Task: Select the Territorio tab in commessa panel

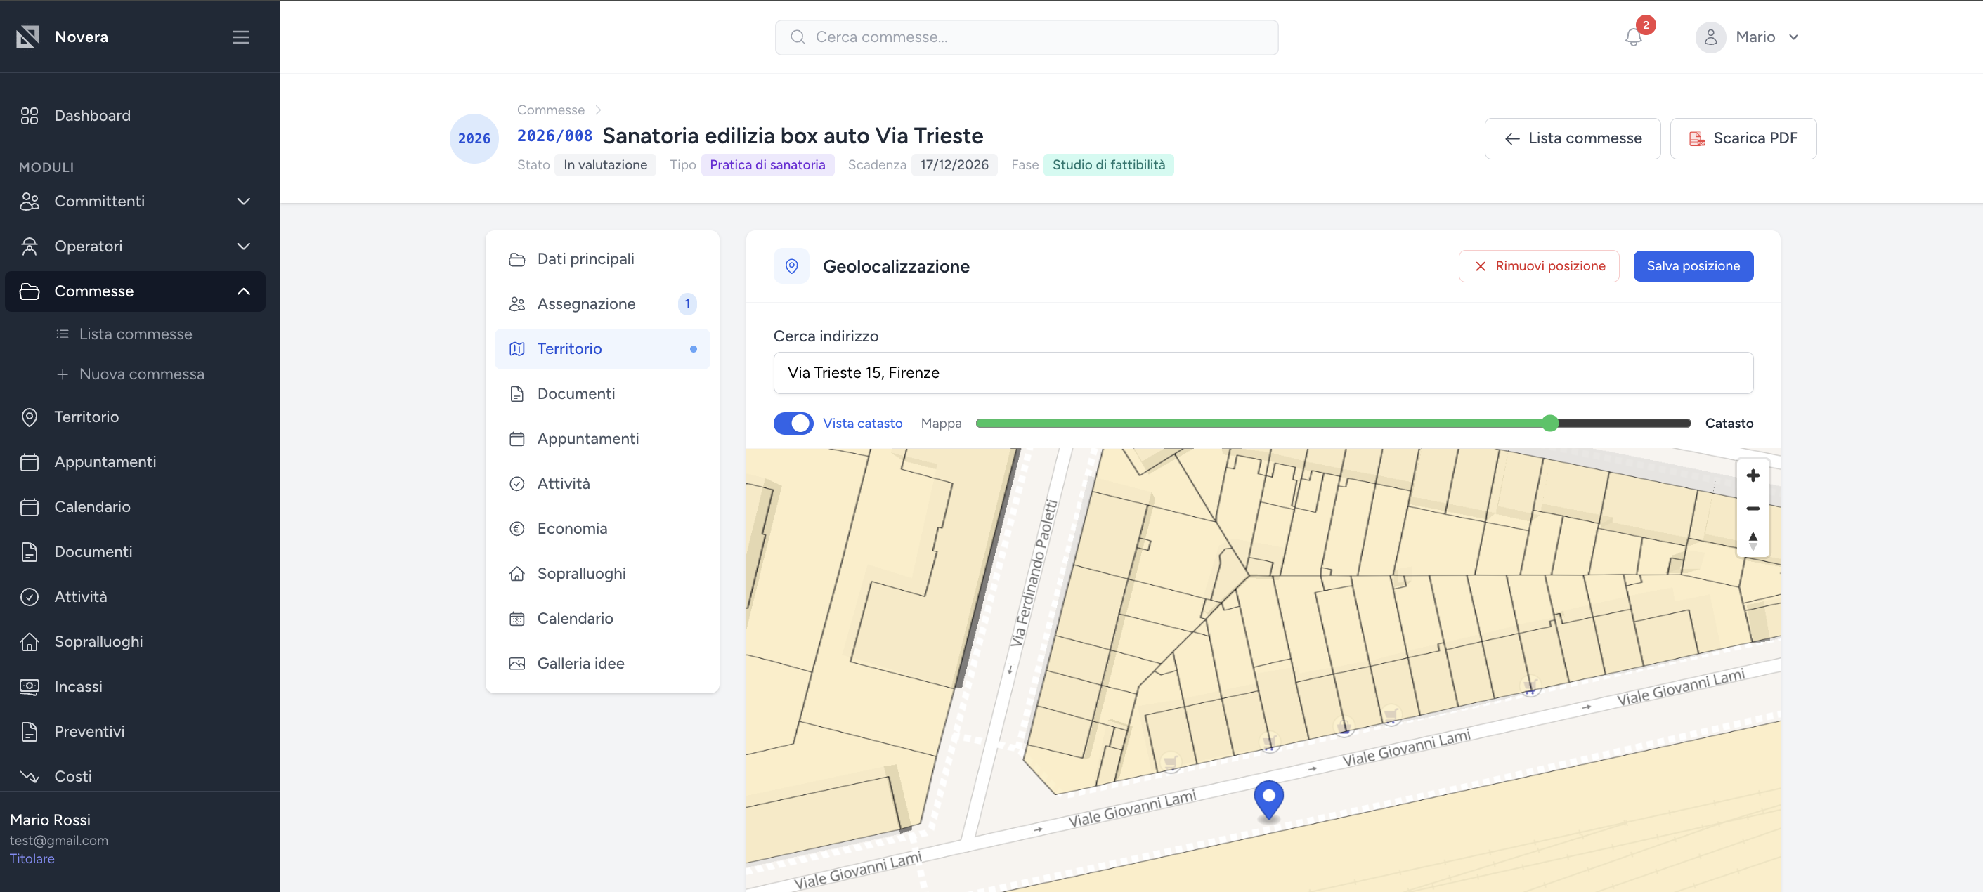Action: click(602, 349)
